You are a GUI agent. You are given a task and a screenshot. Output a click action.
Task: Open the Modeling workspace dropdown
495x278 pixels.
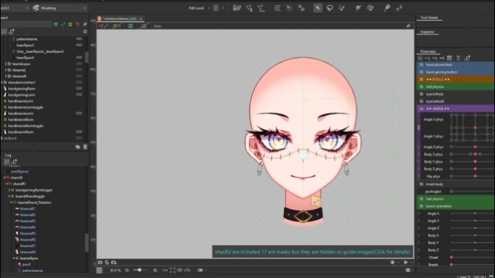[x=60, y=8]
